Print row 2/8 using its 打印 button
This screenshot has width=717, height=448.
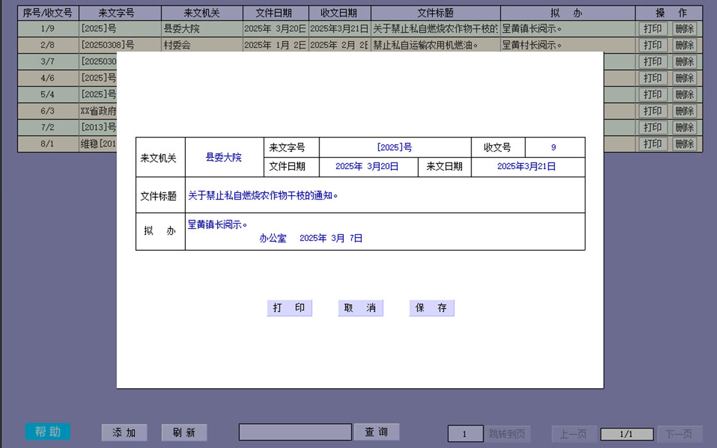(x=653, y=45)
